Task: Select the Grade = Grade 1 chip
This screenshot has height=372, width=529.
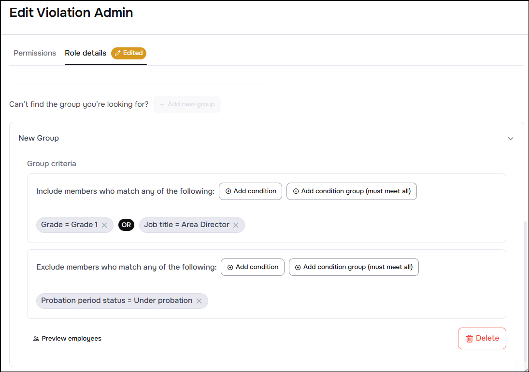Action: point(69,225)
